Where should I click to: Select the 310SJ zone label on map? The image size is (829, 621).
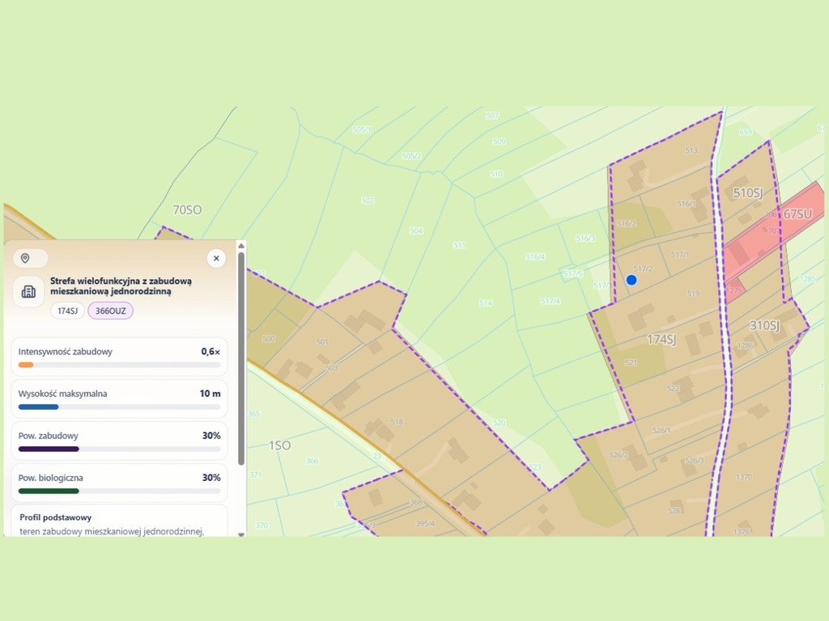coord(764,325)
